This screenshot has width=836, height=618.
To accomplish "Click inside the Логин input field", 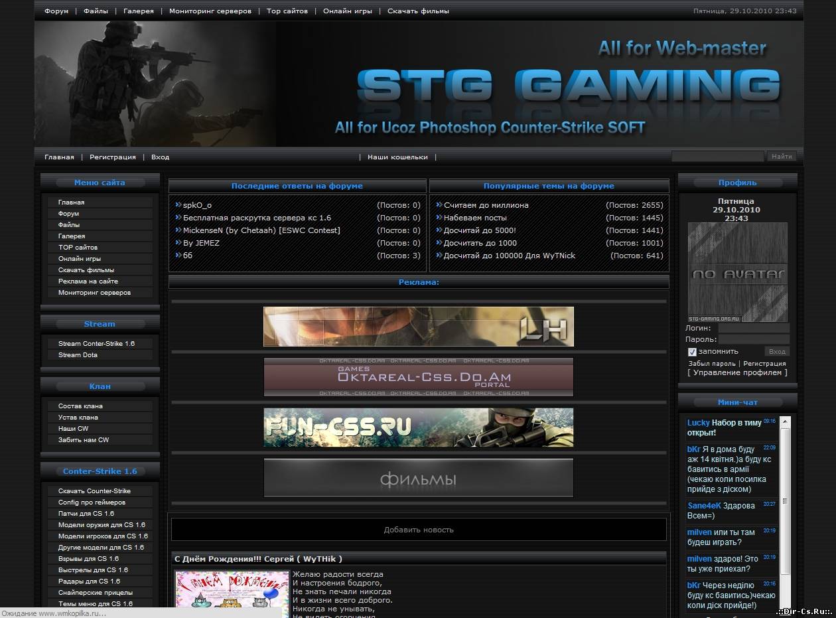I will click(x=753, y=328).
